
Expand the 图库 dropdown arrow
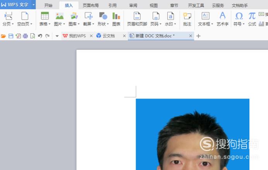coord(79,24)
